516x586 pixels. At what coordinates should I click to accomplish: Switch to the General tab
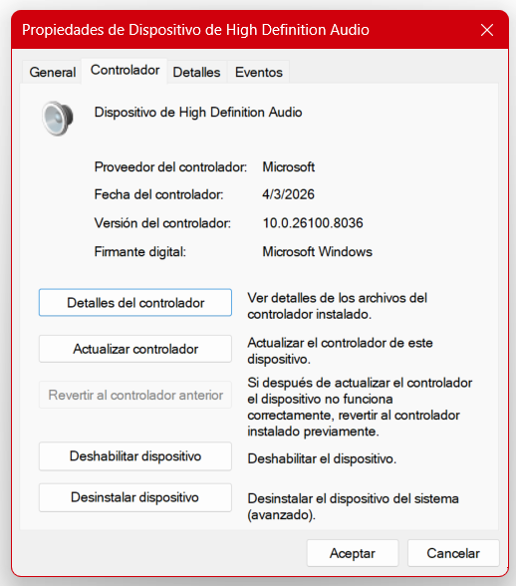pos(53,72)
